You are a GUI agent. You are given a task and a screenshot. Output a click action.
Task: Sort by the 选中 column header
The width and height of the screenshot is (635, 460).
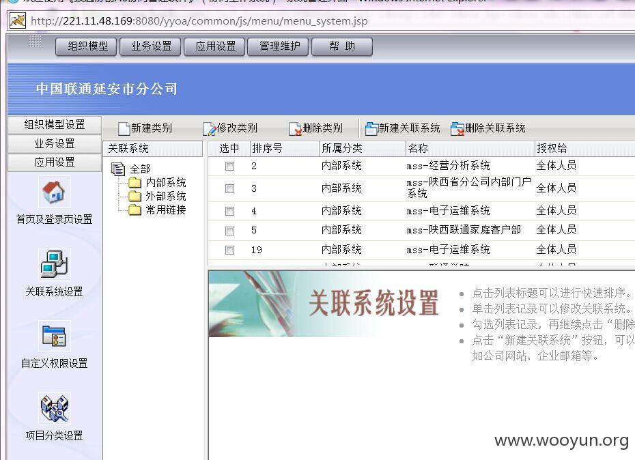point(229,149)
